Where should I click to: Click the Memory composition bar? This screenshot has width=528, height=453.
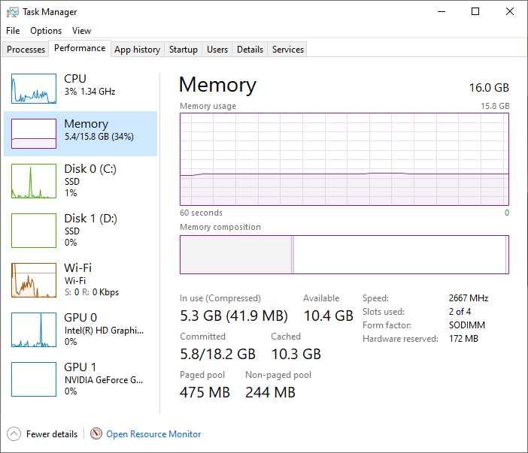(344, 255)
